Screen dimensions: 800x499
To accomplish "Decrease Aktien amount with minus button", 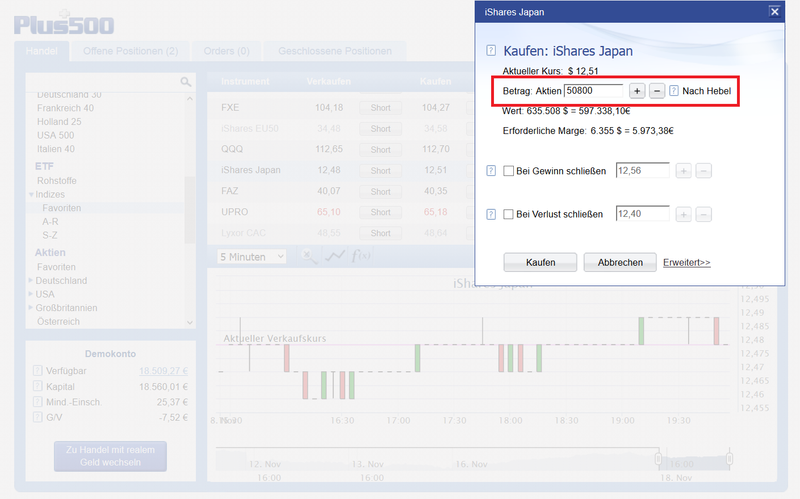I will (657, 91).
